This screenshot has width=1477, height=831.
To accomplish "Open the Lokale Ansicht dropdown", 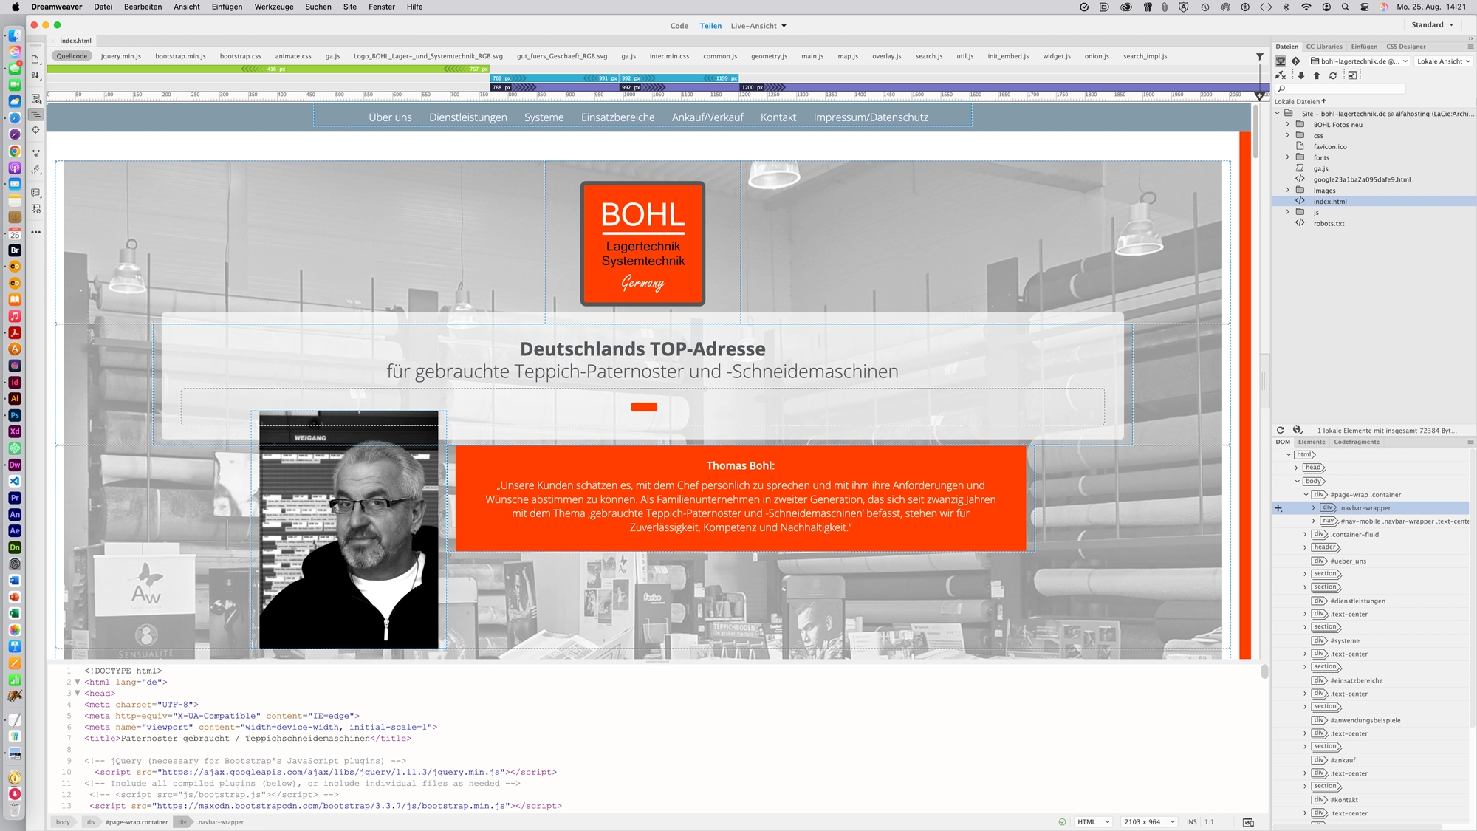I will (1442, 61).
